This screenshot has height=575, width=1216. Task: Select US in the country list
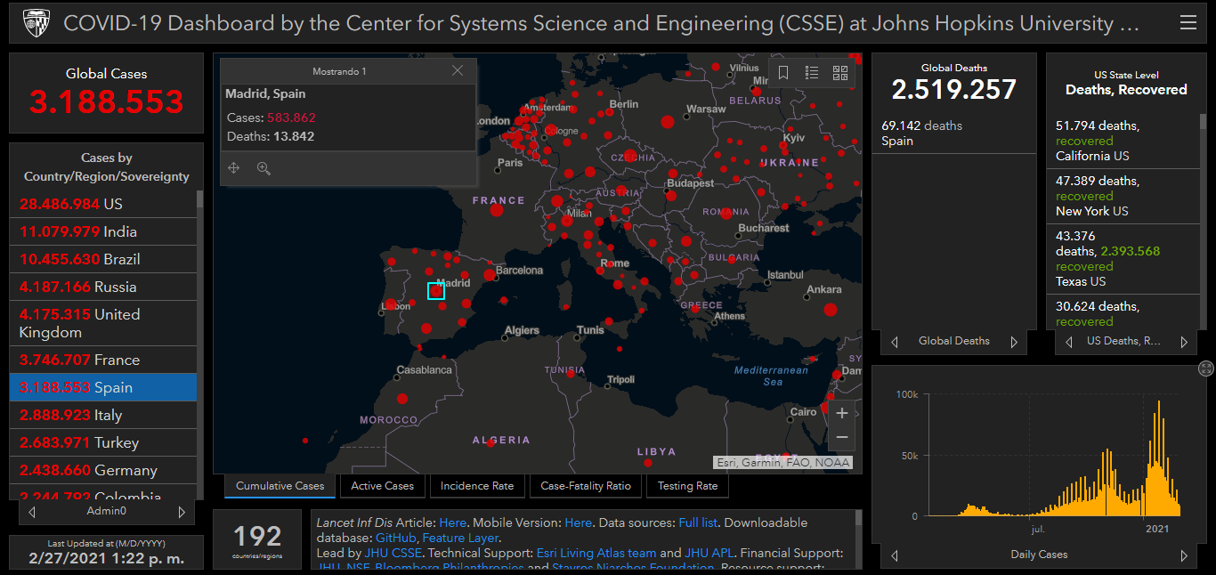[x=103, y=204]
